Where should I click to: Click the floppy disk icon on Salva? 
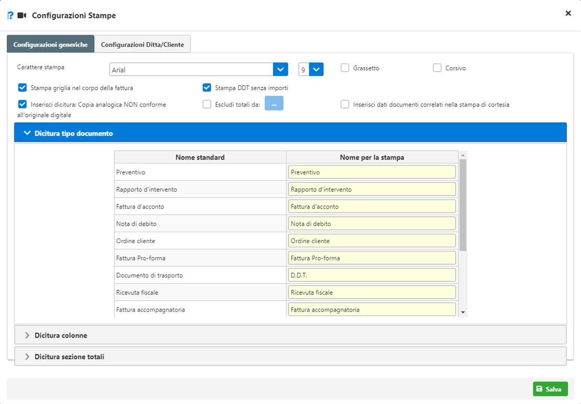(540, 389)
